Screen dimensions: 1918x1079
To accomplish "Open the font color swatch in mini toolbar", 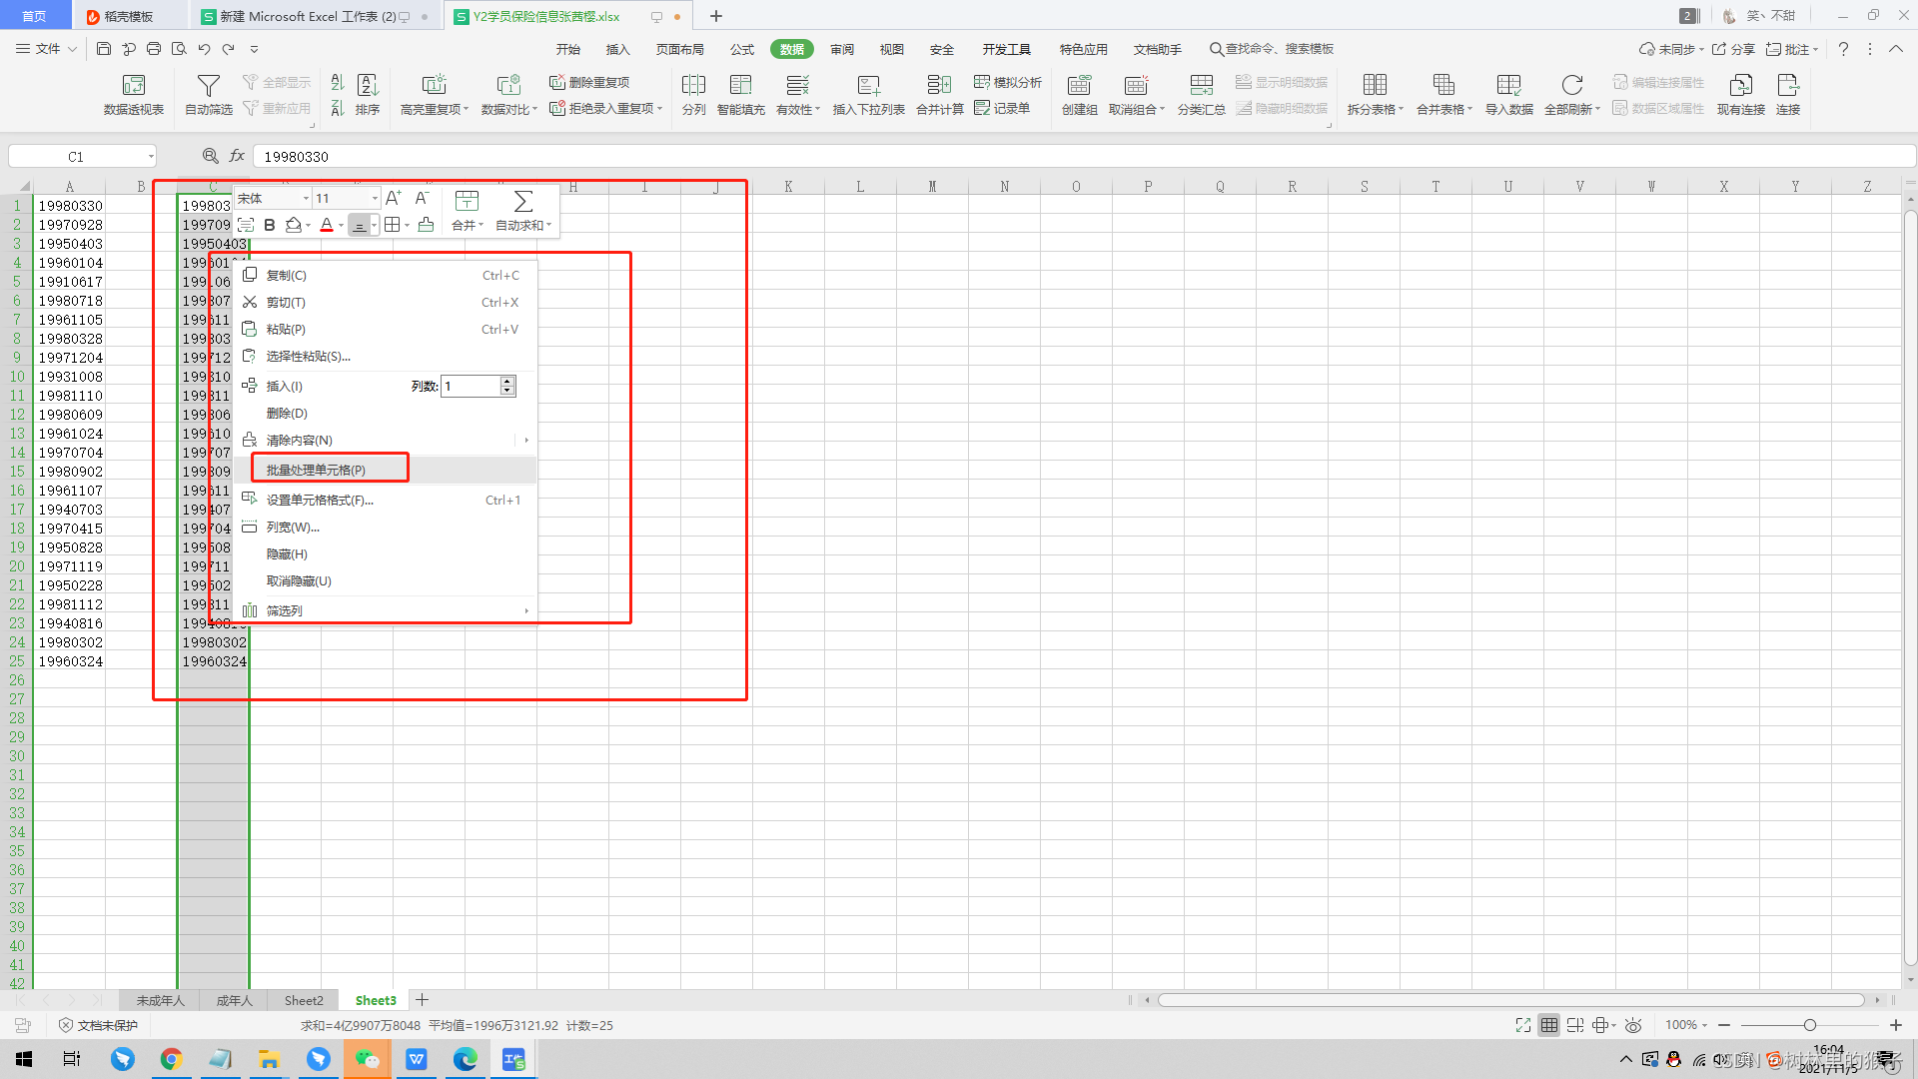I will tap(327, 225).
